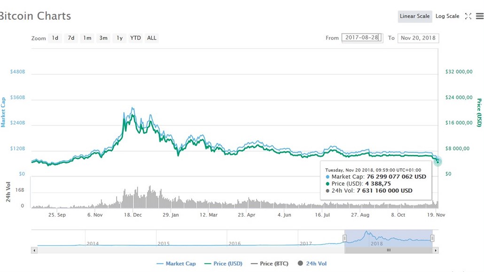
Task: Grab left navigator range handle
Action: 344,238
